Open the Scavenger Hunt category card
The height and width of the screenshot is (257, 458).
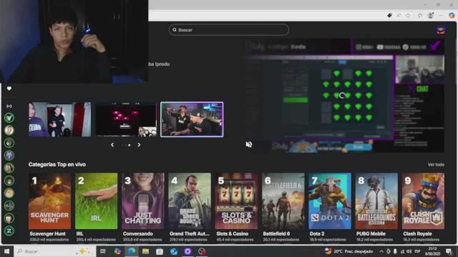[50, 201]
